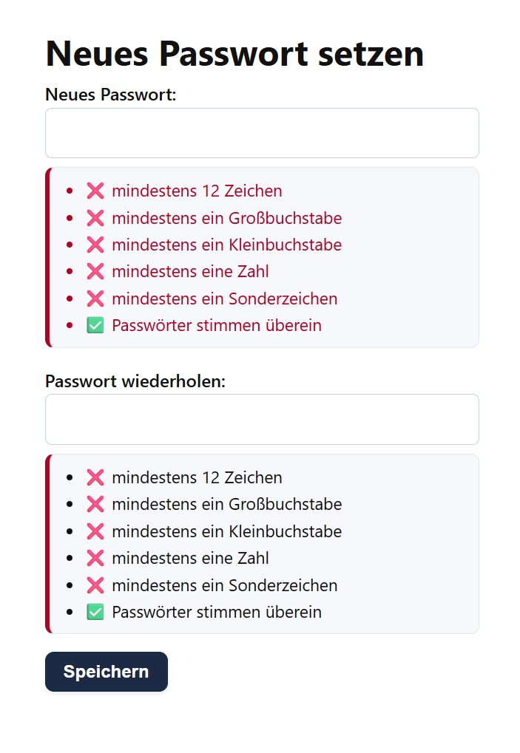Image resolution: width=520 pixels, height=753 pixels.
Task: Click the lower cross beside 'mindestens ein Sonderzeichen'
Action: [95, 585]
